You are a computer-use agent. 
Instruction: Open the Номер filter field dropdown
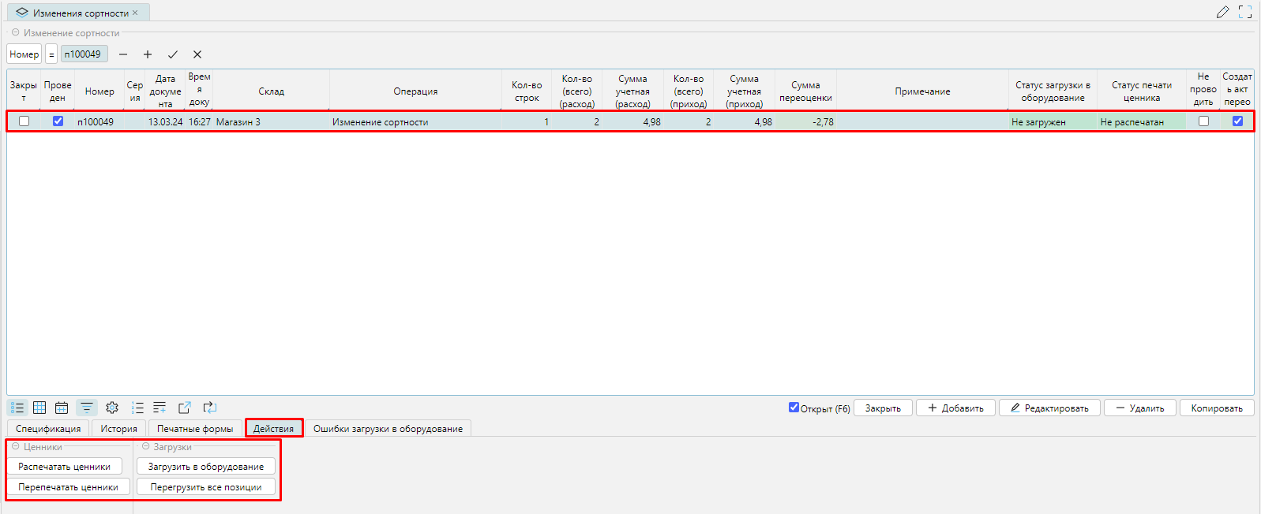(24, 54)
